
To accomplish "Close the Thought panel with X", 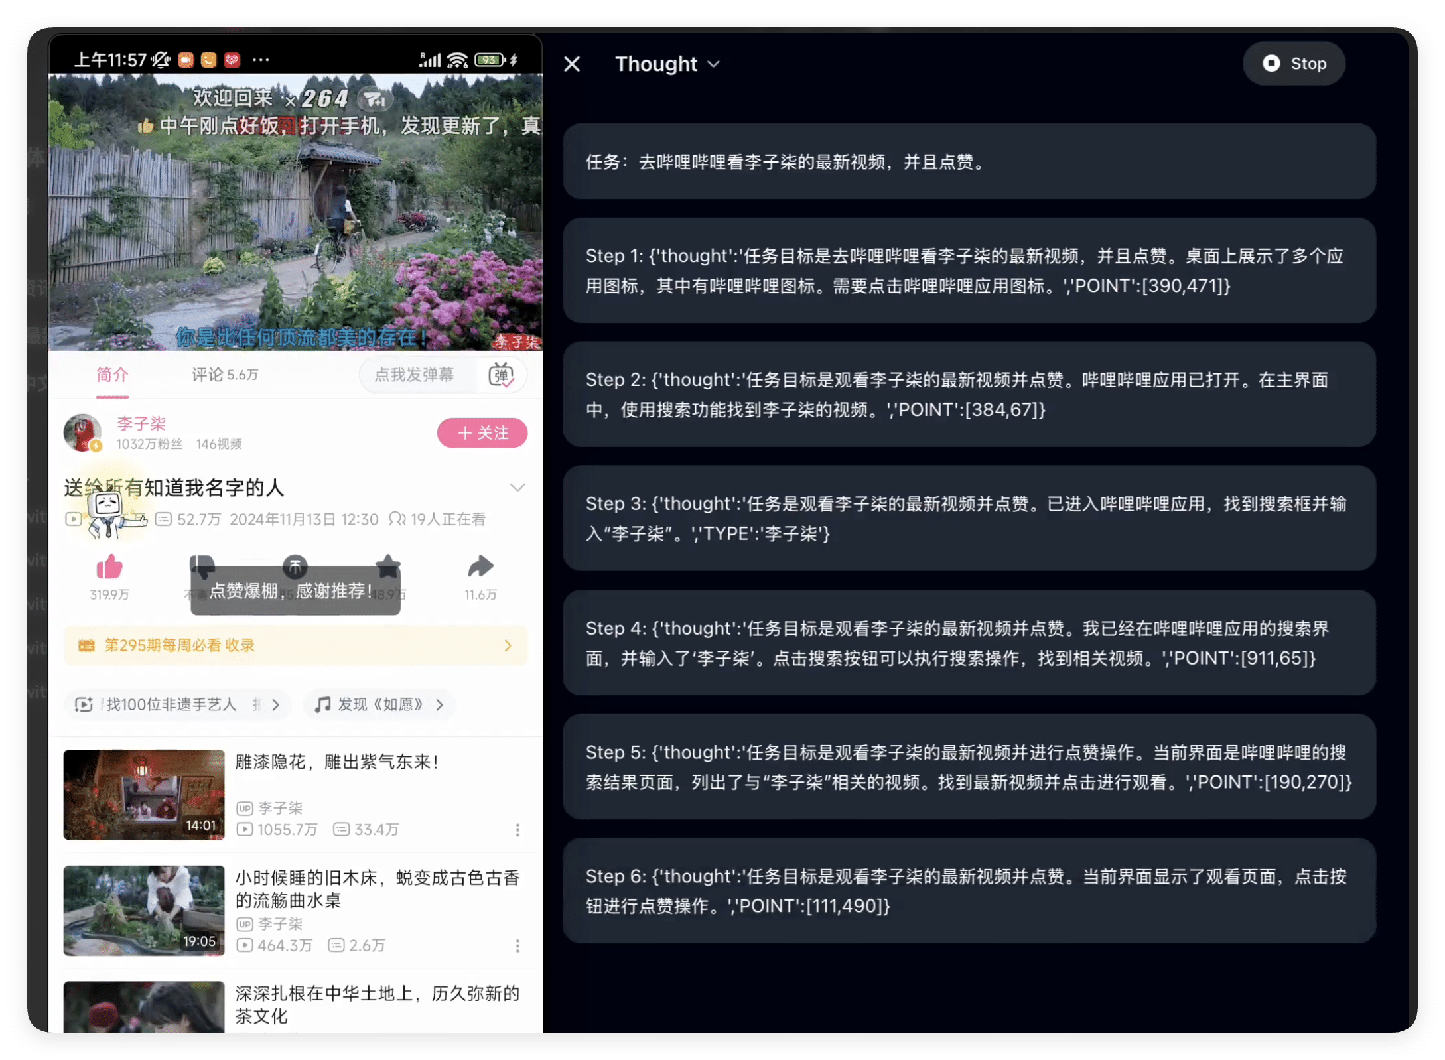I will click(572, 64).
